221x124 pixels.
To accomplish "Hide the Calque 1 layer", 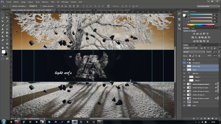I will 184,80.
